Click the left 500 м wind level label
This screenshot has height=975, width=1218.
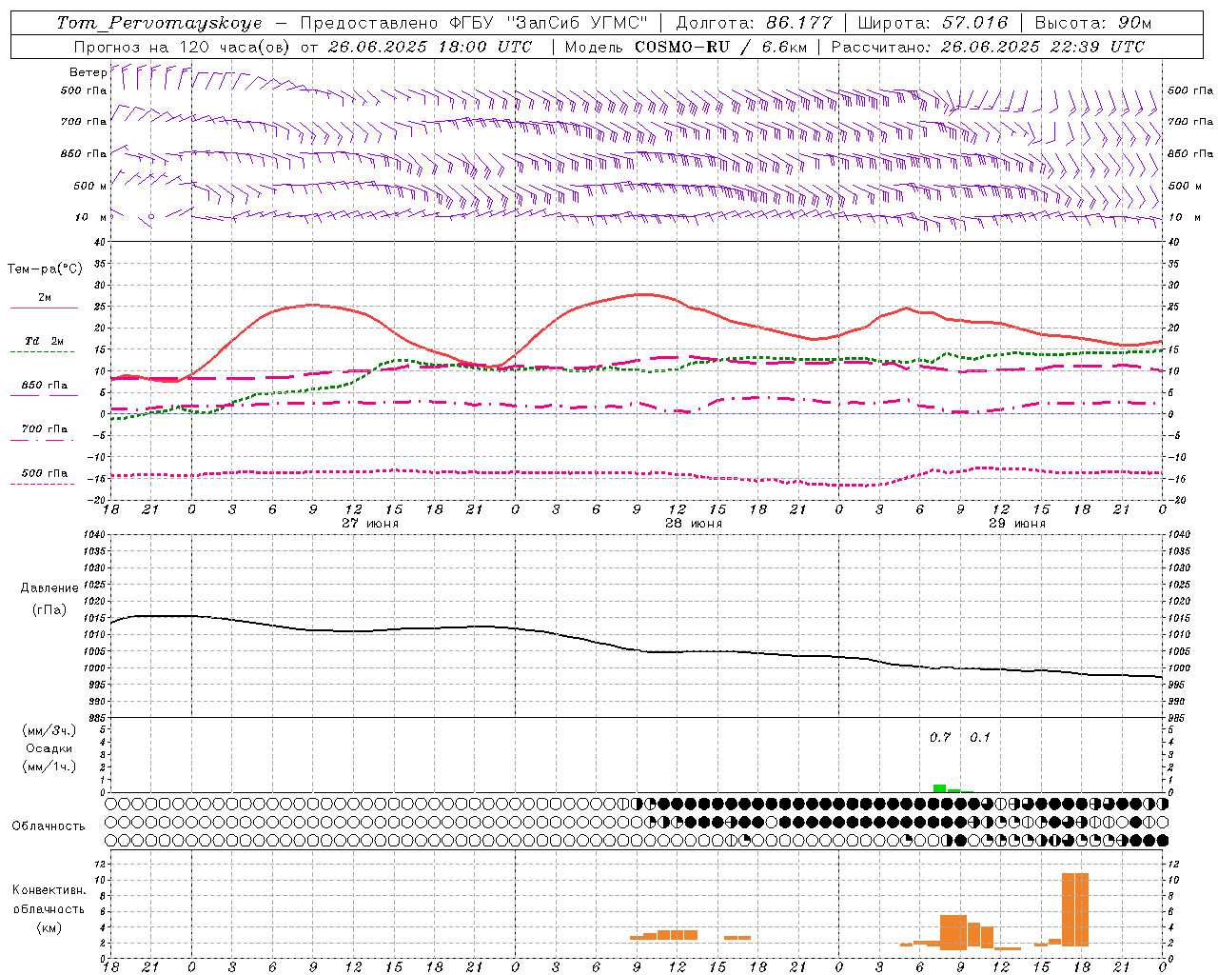90,186
